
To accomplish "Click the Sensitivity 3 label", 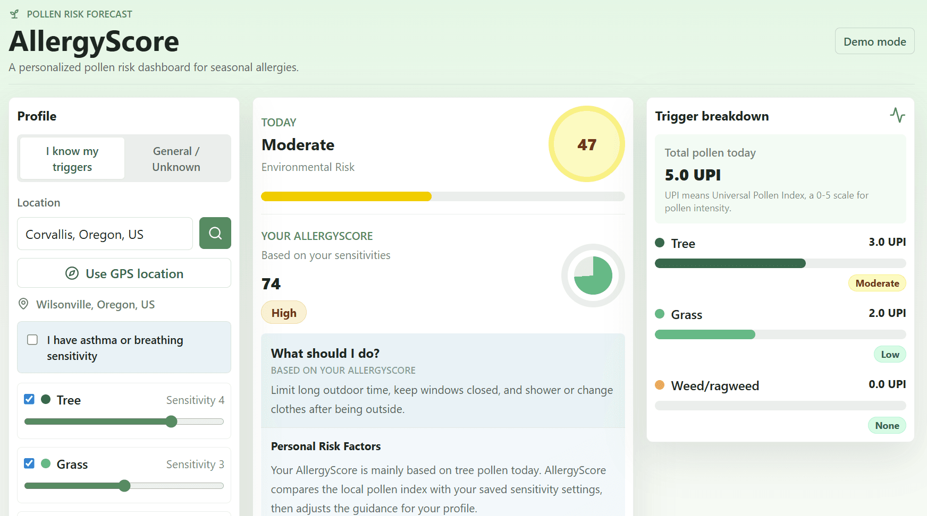I will pyautogui.click(x=195, y=465).
